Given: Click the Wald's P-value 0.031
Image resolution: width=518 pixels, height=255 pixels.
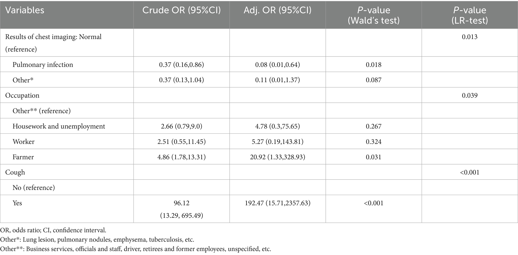Looking at the screenshot, I should tap(374, 157).
